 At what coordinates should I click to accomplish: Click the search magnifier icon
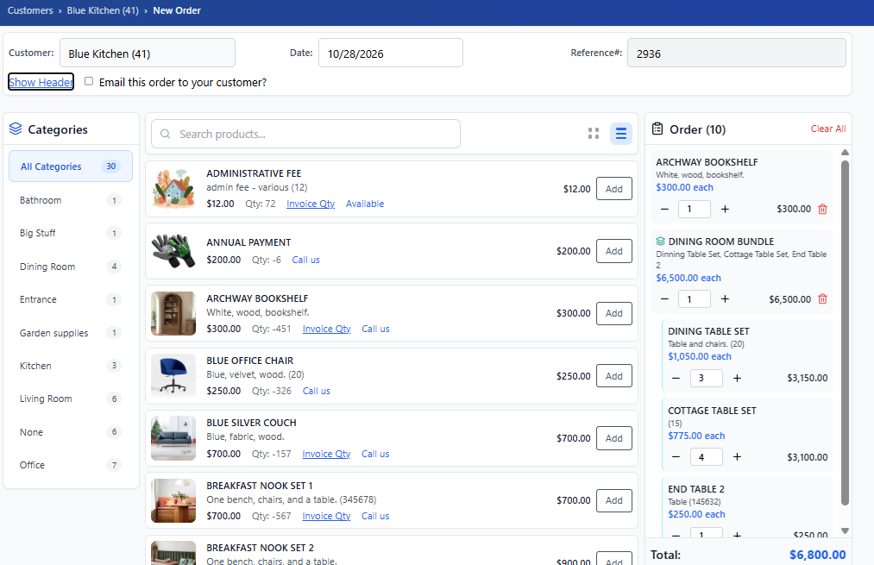[165, 134]
